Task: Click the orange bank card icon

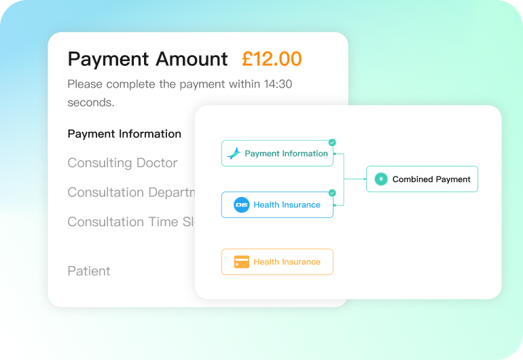Action: point(242,262)
